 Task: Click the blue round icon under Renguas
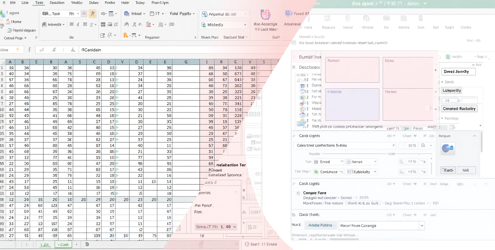[x=448, y=148]
